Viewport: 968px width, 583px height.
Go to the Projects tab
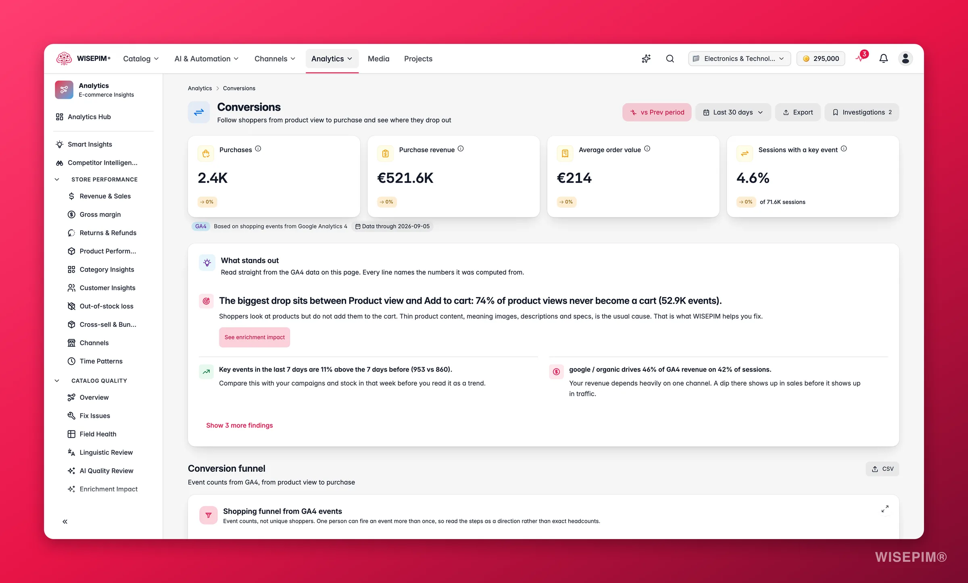pos(418,59)
